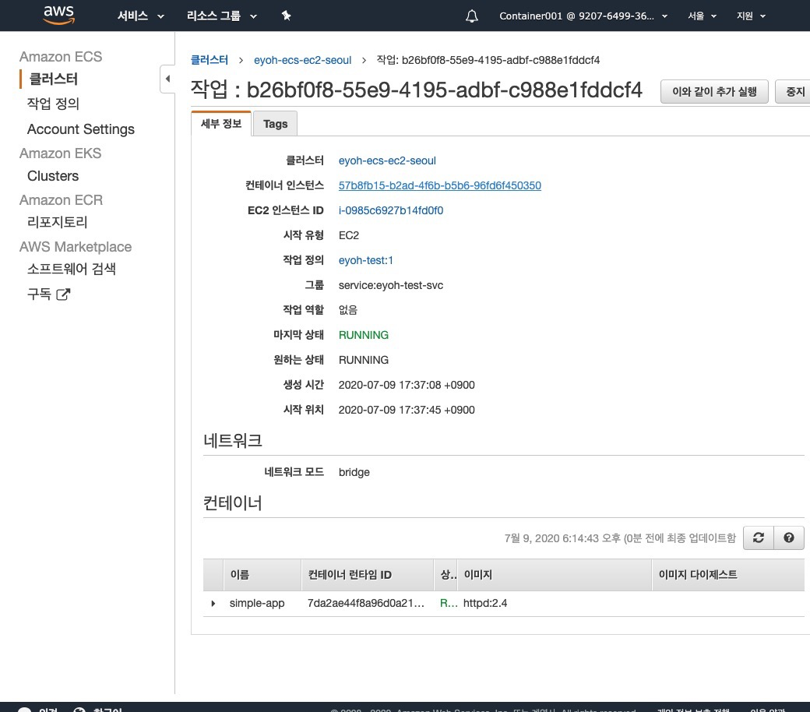Click the service:eyoh-test-svc group value
Image resolution: width=810 pixels, height=712 pixels.
pyautogui.click(x=390, y=285)
